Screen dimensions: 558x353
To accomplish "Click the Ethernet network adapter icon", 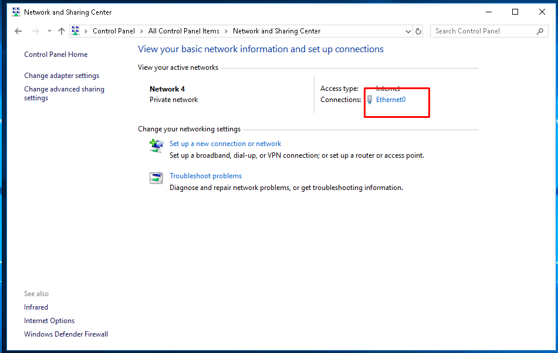I will coord(369,100).
